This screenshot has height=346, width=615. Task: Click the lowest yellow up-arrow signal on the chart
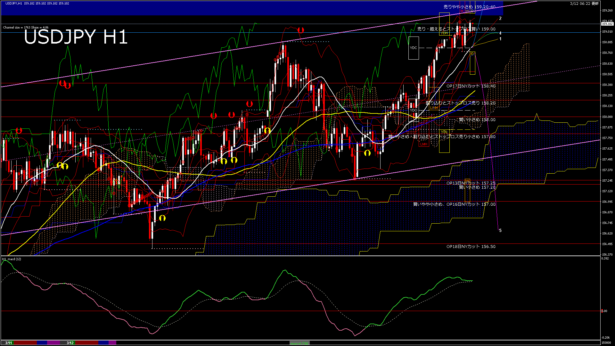point(162,218)
